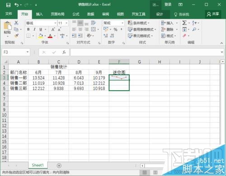The image size is (226, 176).
Task: Click the Paste clipboard icon
Action: (x=7, y=26)
